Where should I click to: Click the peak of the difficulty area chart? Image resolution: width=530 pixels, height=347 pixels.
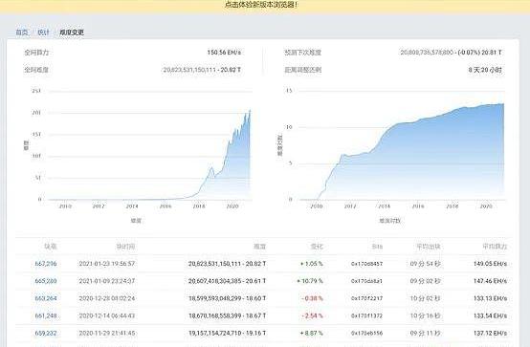[x=250, y=111]
